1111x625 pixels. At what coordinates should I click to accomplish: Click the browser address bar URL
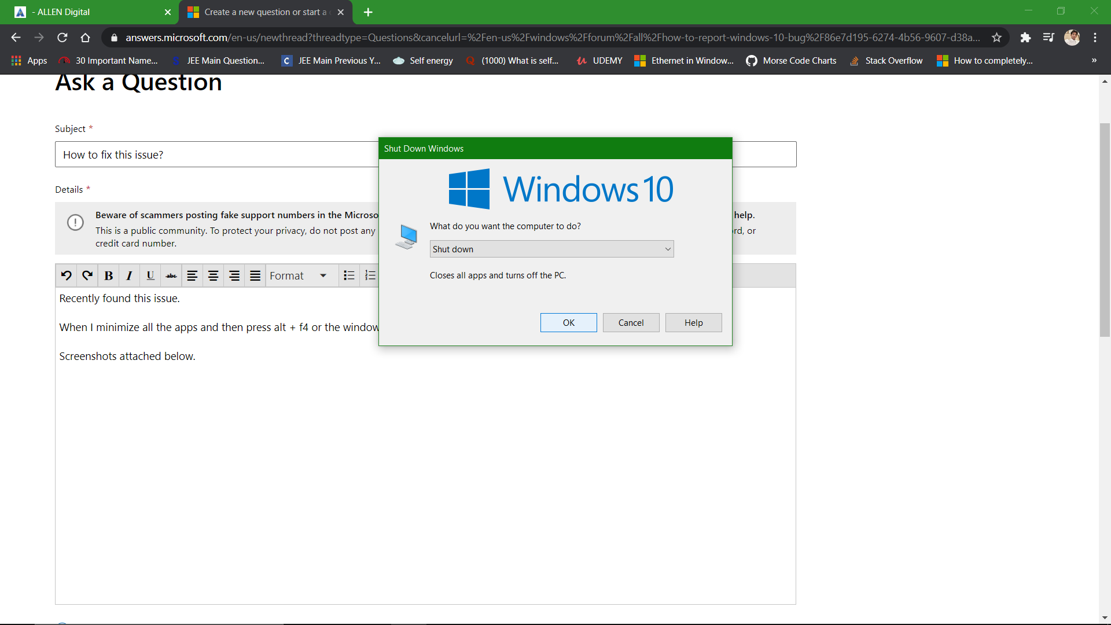tap(553, 38)
